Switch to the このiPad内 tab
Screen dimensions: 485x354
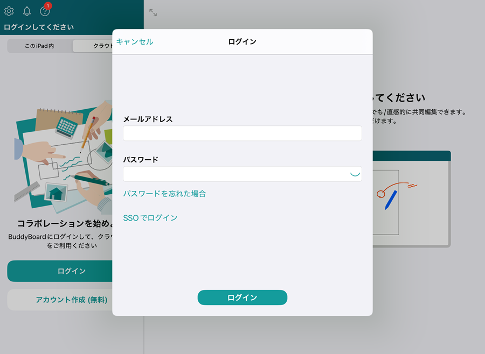(39, 46)
